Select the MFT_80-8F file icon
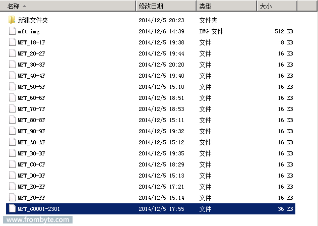The image size is (318, 226). coord(12,120)
